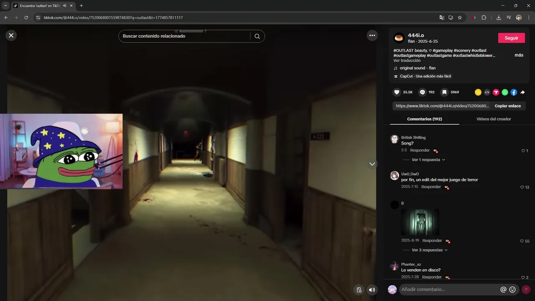
Task: Open the 444i.o profile avatar
Action: [x=399, y=38]
